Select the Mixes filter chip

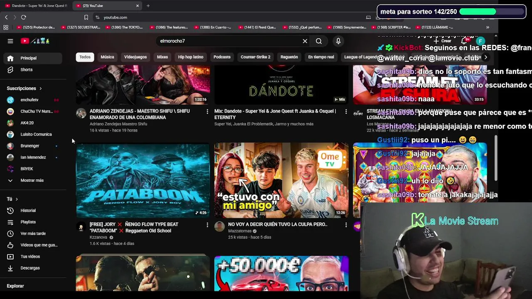tap(163, 57)
